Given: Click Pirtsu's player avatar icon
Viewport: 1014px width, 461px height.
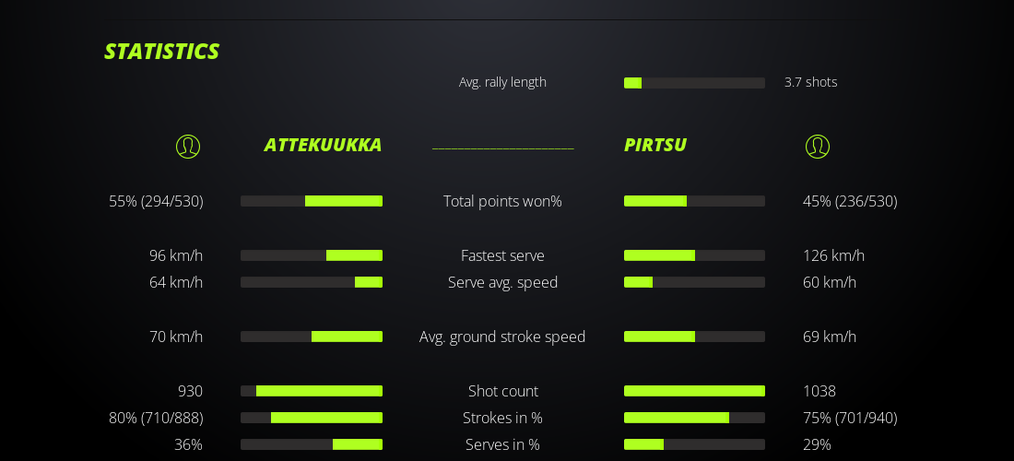Looking at the screenshot, I should (818, 147).
